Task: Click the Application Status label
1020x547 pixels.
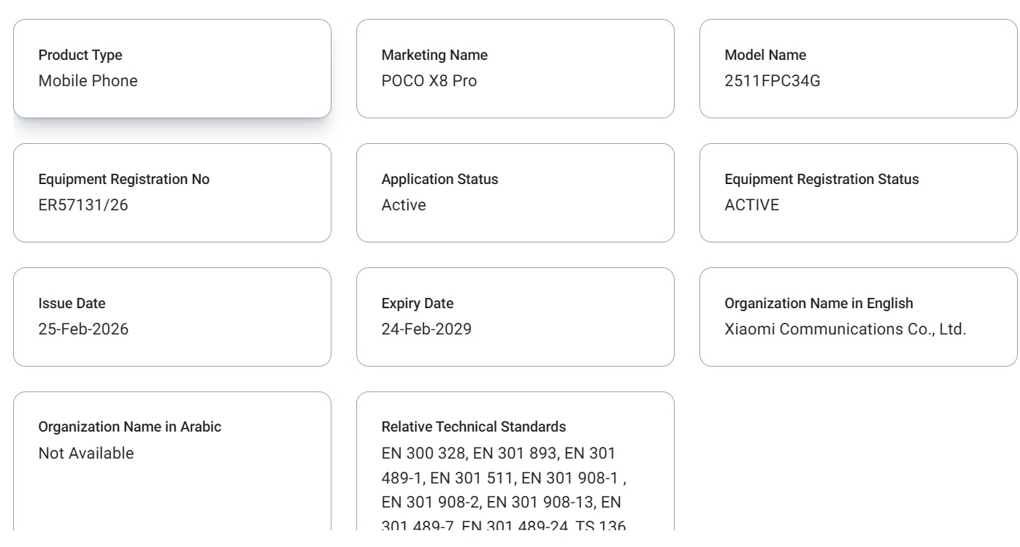Action: coord(440,179)
